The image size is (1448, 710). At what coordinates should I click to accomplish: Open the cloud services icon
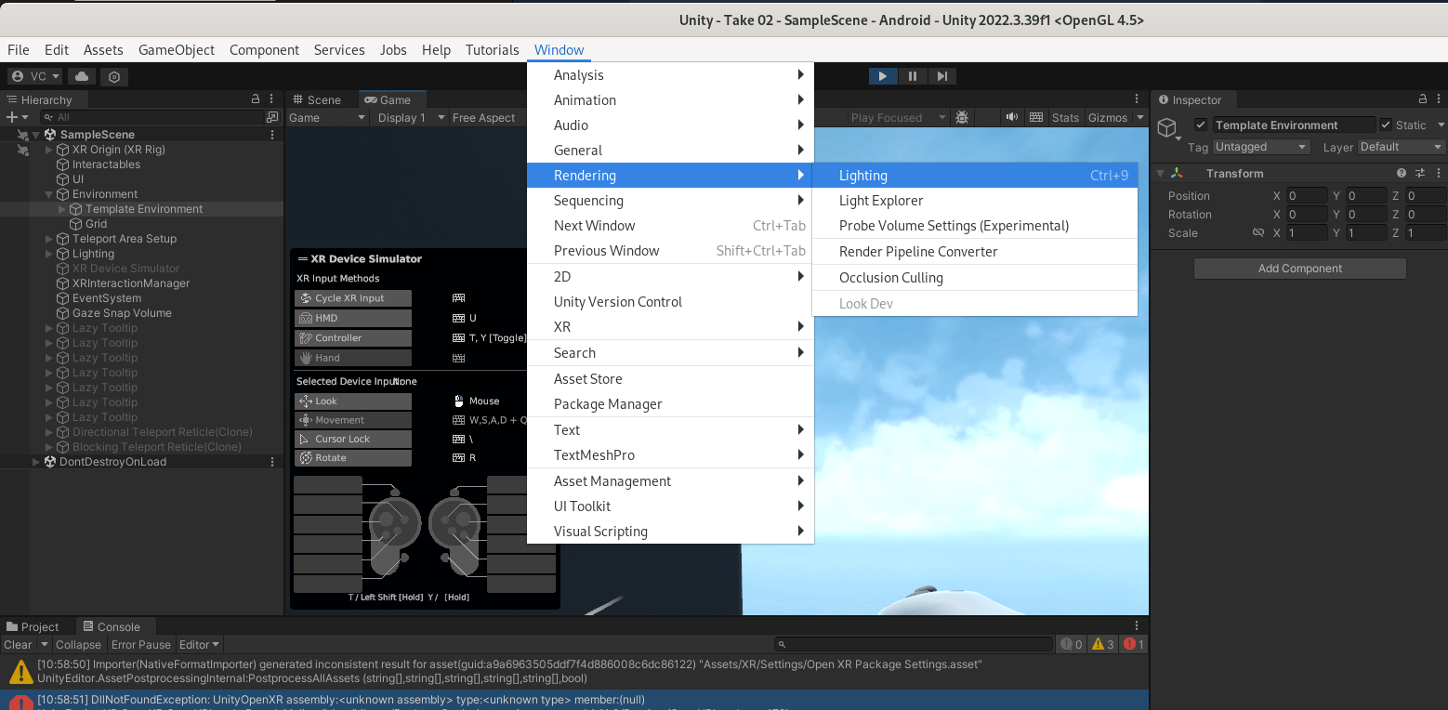[x=82, y=76]
